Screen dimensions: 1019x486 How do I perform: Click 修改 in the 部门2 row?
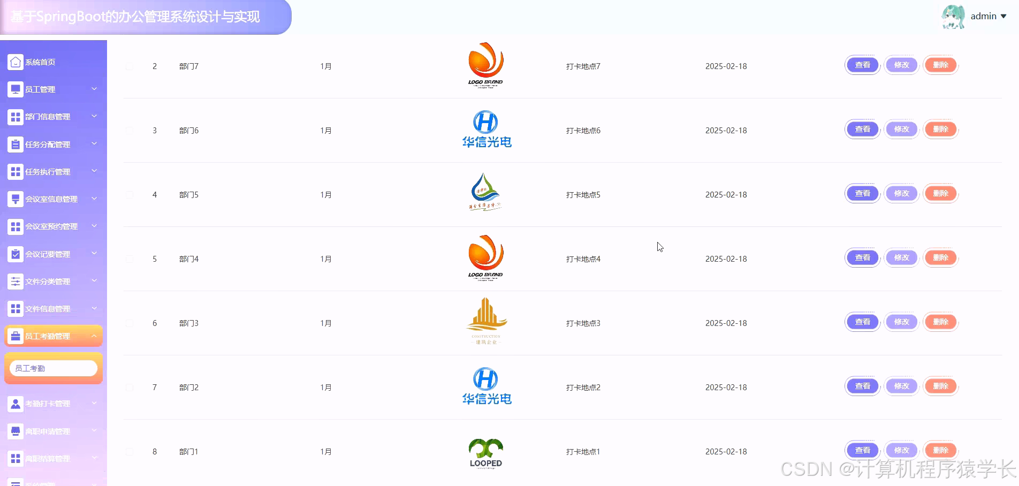(902, 386)
